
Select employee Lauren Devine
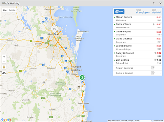click(138, 48)
